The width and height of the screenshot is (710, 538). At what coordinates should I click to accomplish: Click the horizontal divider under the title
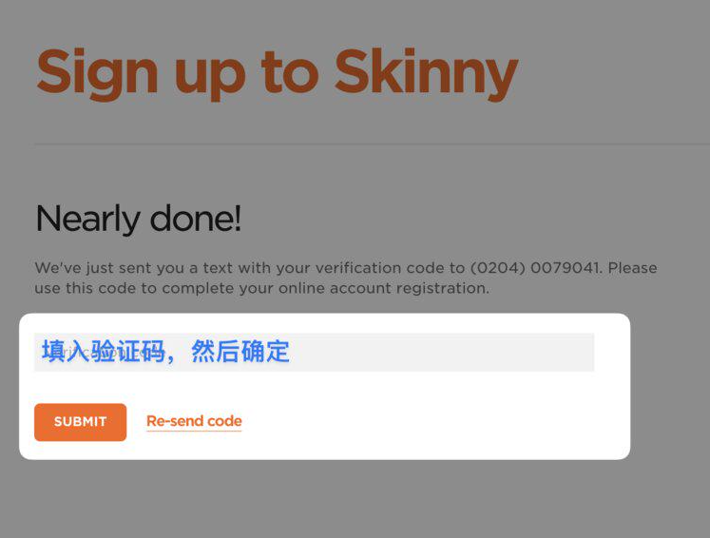[372, 144]
